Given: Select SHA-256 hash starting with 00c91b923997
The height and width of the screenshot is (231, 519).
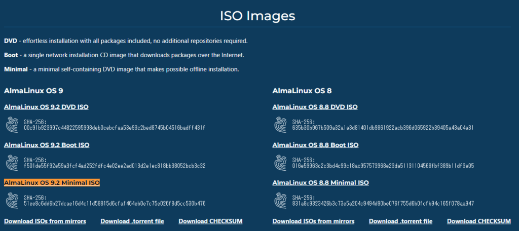Looking at the screenshot, I should click(115, 128).
